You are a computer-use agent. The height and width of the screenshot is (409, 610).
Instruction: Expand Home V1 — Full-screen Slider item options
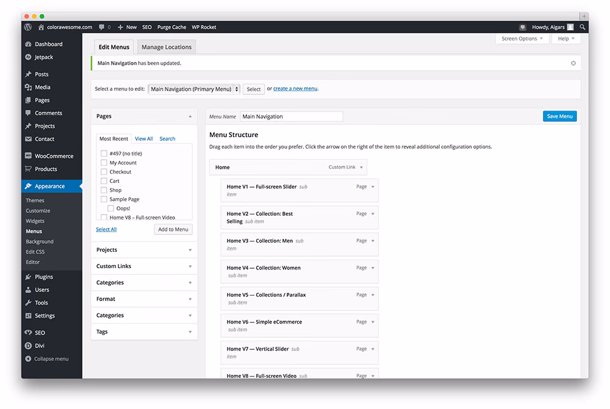coord(373,187)
